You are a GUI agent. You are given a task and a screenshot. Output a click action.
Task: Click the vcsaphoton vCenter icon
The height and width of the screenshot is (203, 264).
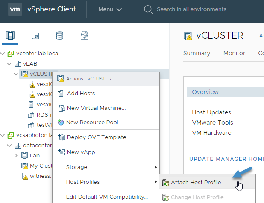[11, 135]
